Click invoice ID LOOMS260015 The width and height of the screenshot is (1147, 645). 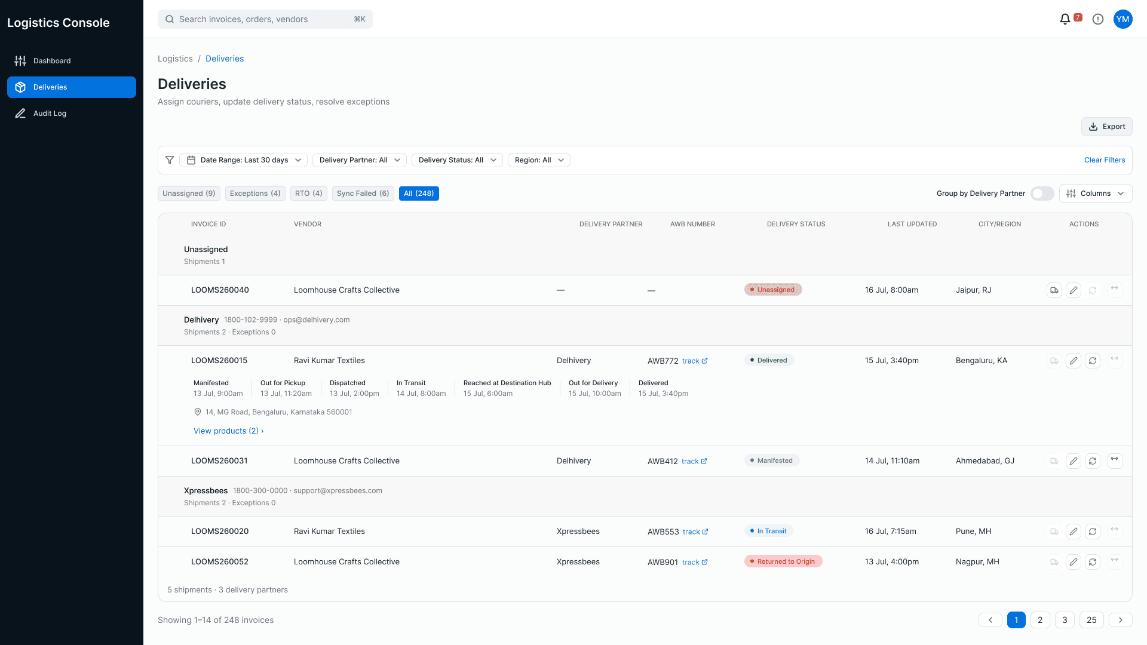219,361
